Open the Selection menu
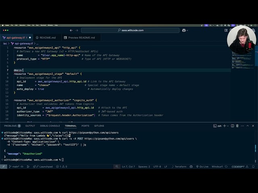The image size is (258, 193). point(23,25)
